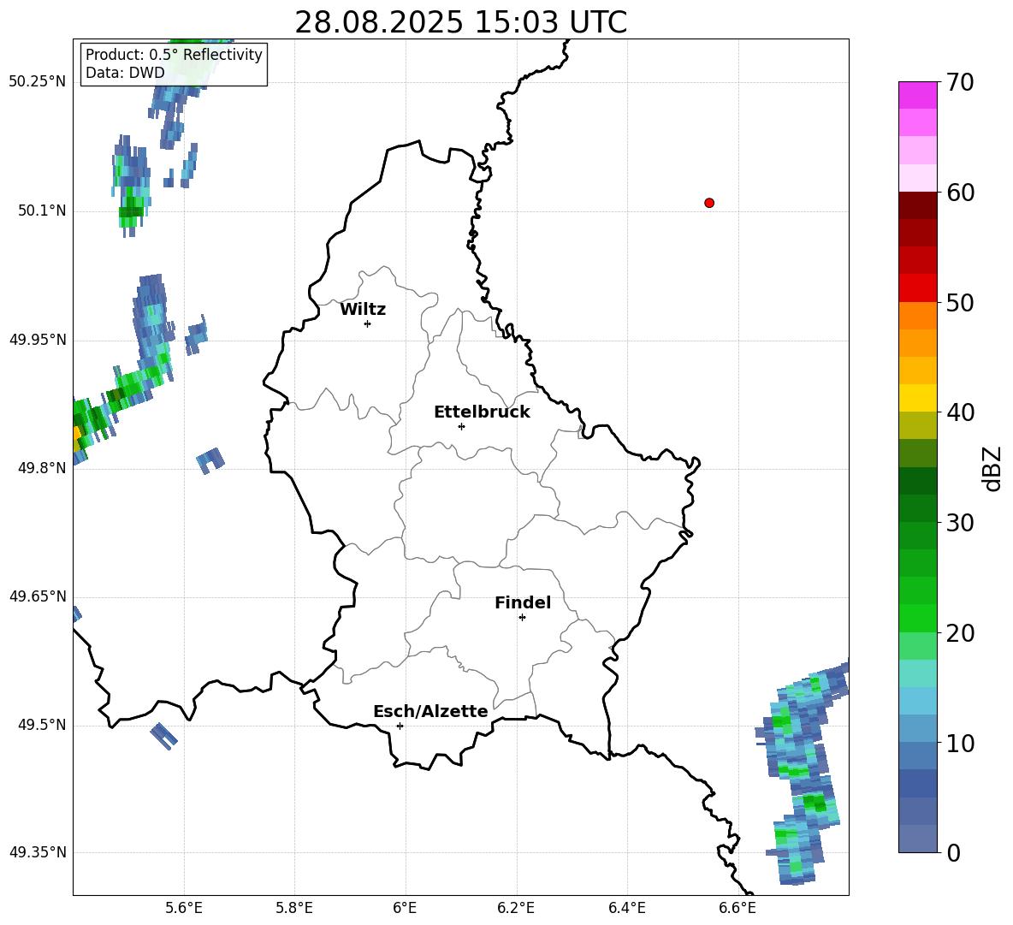Click the 20 tick on colorbar

[x=960, y=633]
